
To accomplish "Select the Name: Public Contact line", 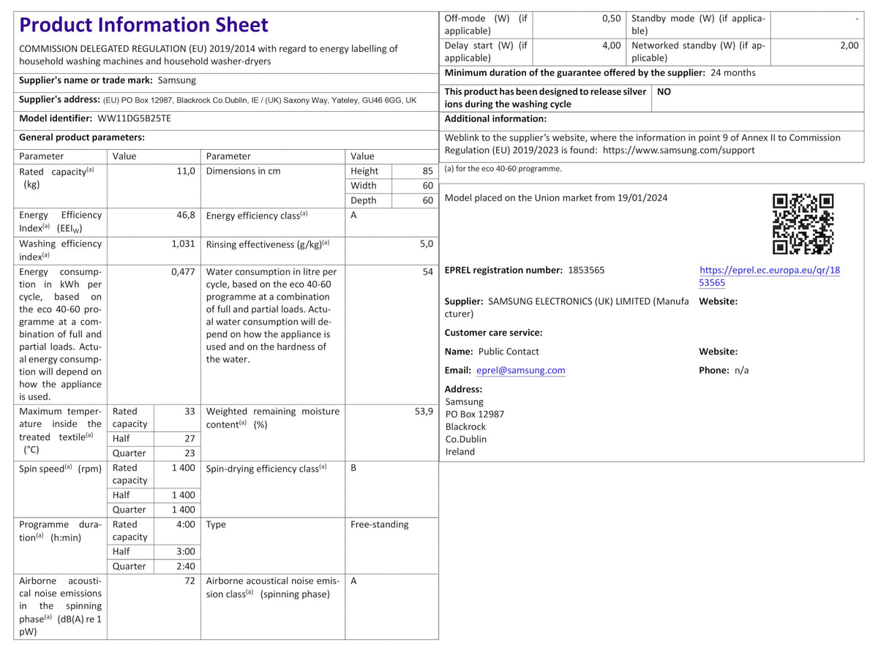I will coord(492,352).
